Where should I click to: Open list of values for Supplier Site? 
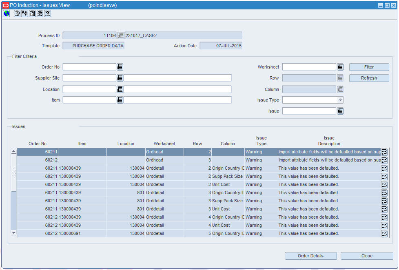click(120, 78)
